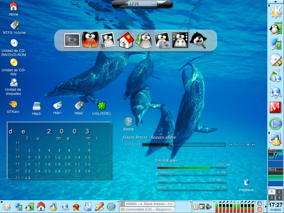
Task: Open the K menu in the bottom panel
Action: coord(6,207)
